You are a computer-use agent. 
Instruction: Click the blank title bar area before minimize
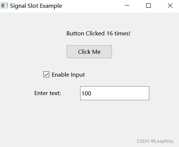coord(93,6)
